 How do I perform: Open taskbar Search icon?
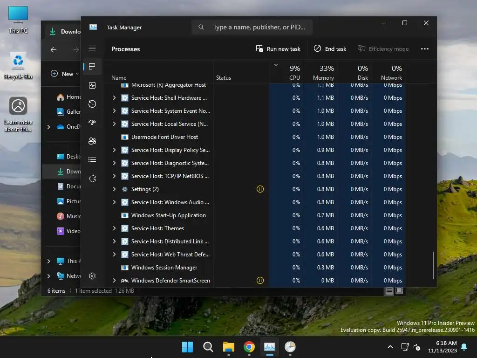(208, 347)
